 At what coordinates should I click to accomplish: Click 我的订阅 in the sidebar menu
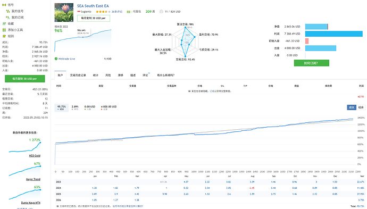pos(18,18)
